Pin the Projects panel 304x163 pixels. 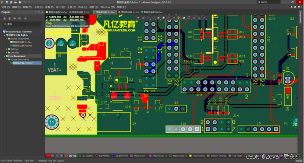point(39,12)
